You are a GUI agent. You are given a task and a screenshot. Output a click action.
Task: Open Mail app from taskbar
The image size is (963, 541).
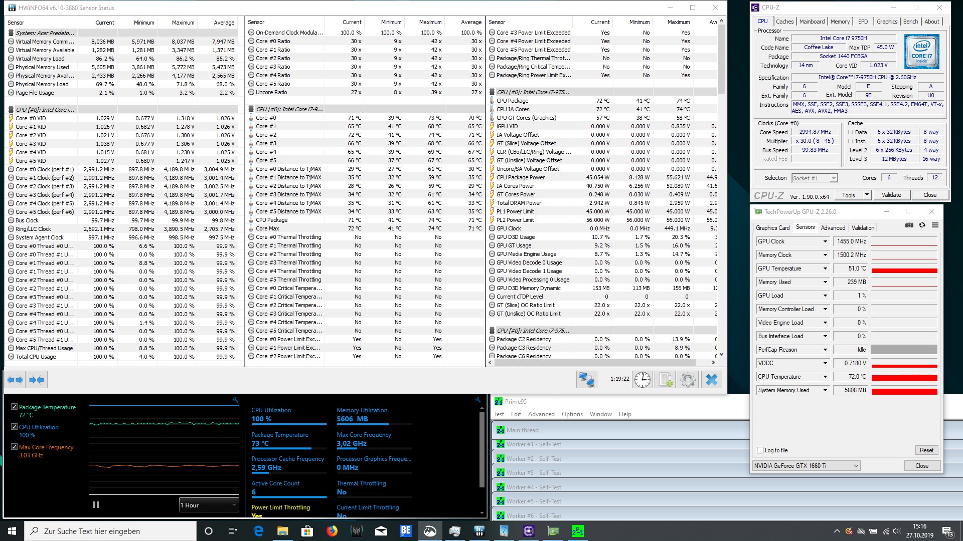click(381, 531)
